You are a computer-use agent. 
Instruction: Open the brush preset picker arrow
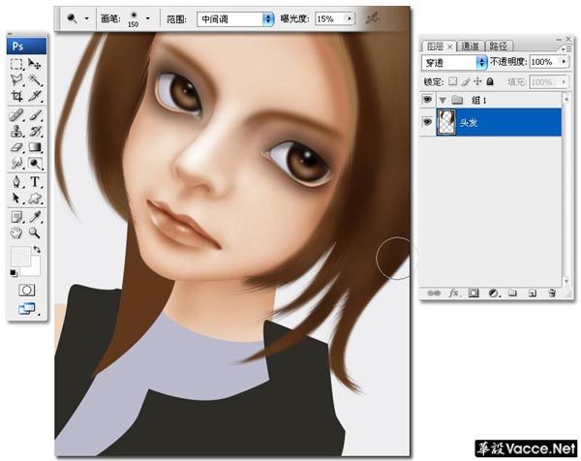click(x=148, y=18)
